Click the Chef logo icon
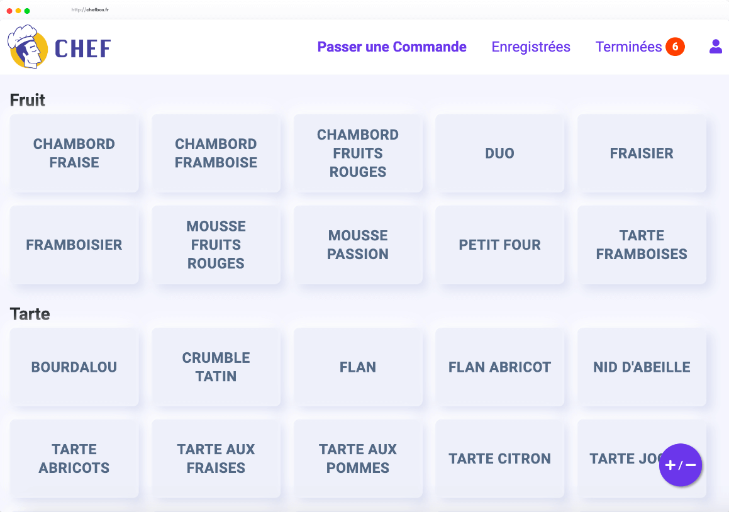The width and height of the screenshot is (729, 512). [x=28, y=47]
